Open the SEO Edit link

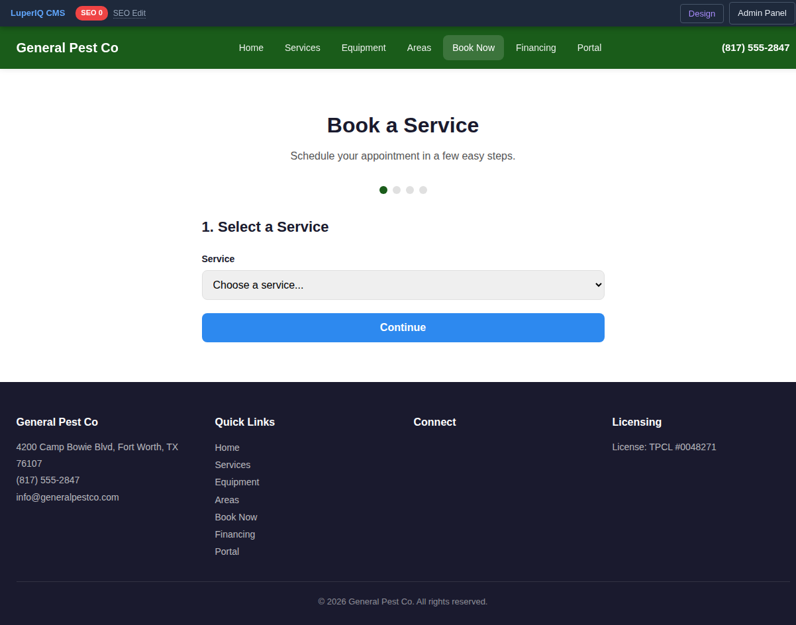(x=129, y=13)
